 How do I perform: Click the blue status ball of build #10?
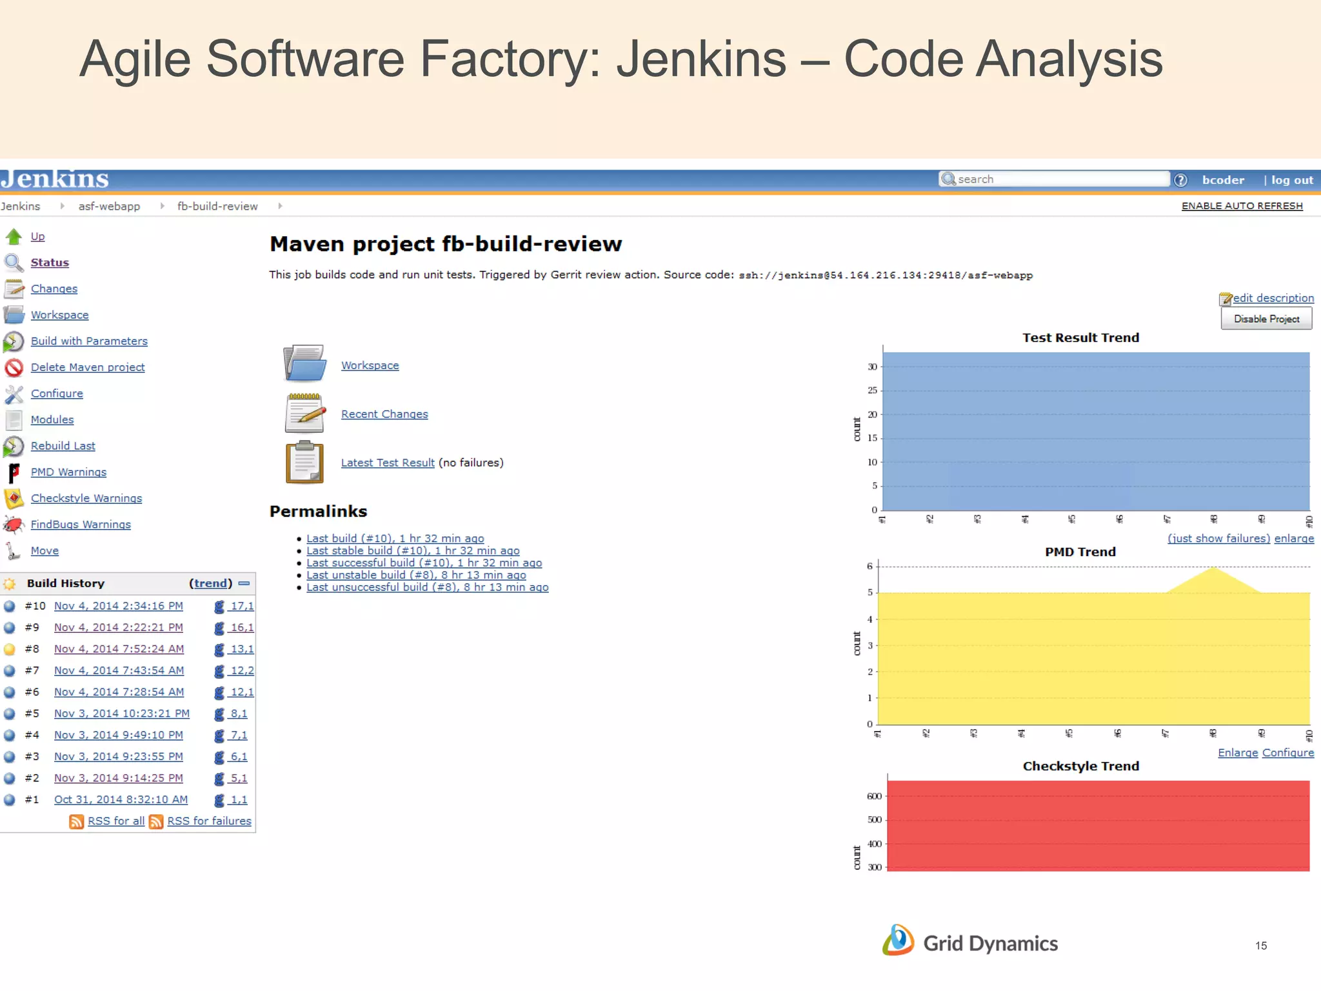[10, 606]
